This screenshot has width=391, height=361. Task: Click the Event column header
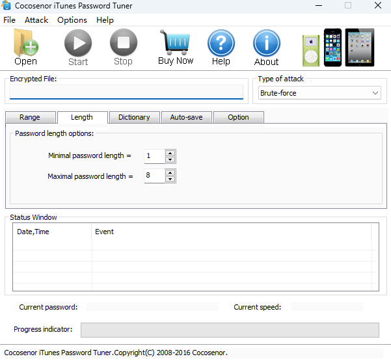coord(232,232)
